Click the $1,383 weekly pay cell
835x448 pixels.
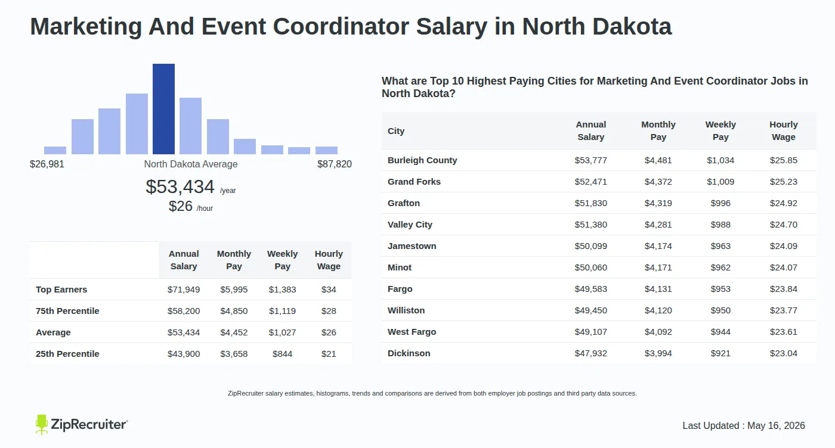pos(282,290)
